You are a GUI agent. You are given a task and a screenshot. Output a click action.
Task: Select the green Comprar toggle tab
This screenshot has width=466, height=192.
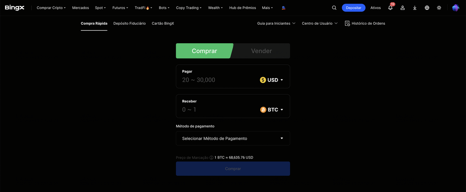205,51
